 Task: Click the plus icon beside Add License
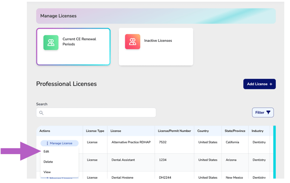point(271,84)
